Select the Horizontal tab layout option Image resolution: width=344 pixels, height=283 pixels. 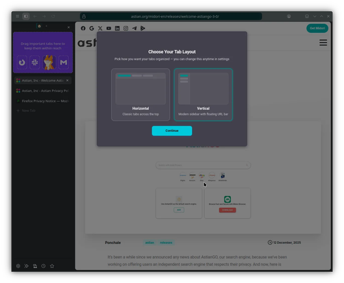click(x=140, y=94)
